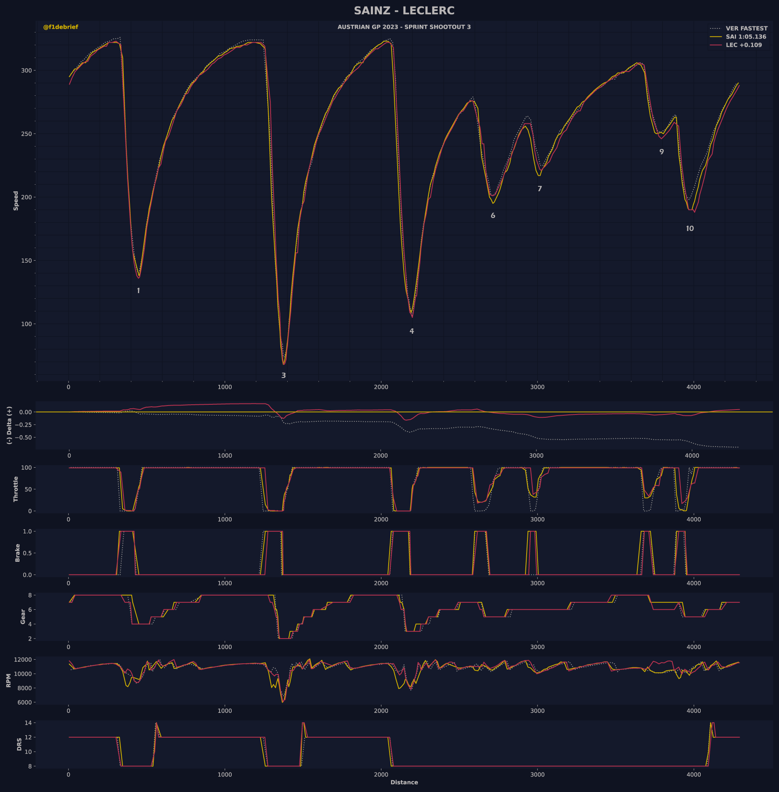Click the @f1debrief watermark label

tap(60, 27)
